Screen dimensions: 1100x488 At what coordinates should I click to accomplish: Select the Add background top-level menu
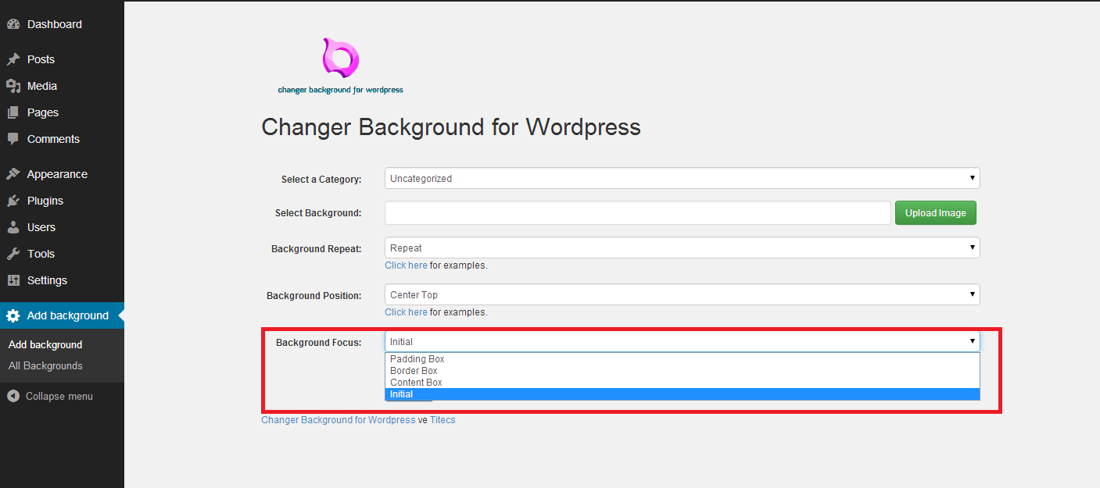click(x=62, y=315)
